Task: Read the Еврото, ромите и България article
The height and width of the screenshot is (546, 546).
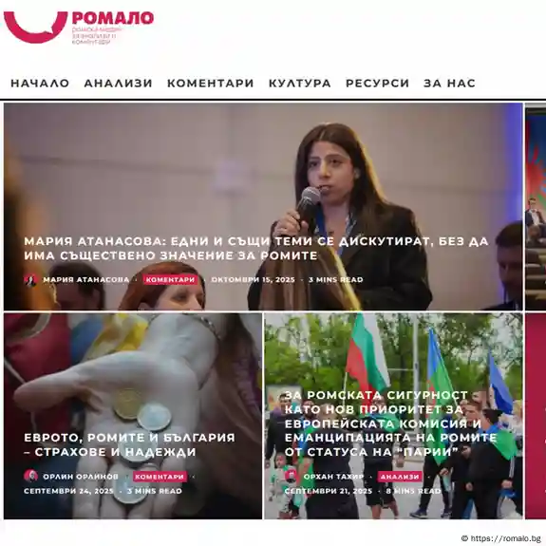Action: pos(129,444)
